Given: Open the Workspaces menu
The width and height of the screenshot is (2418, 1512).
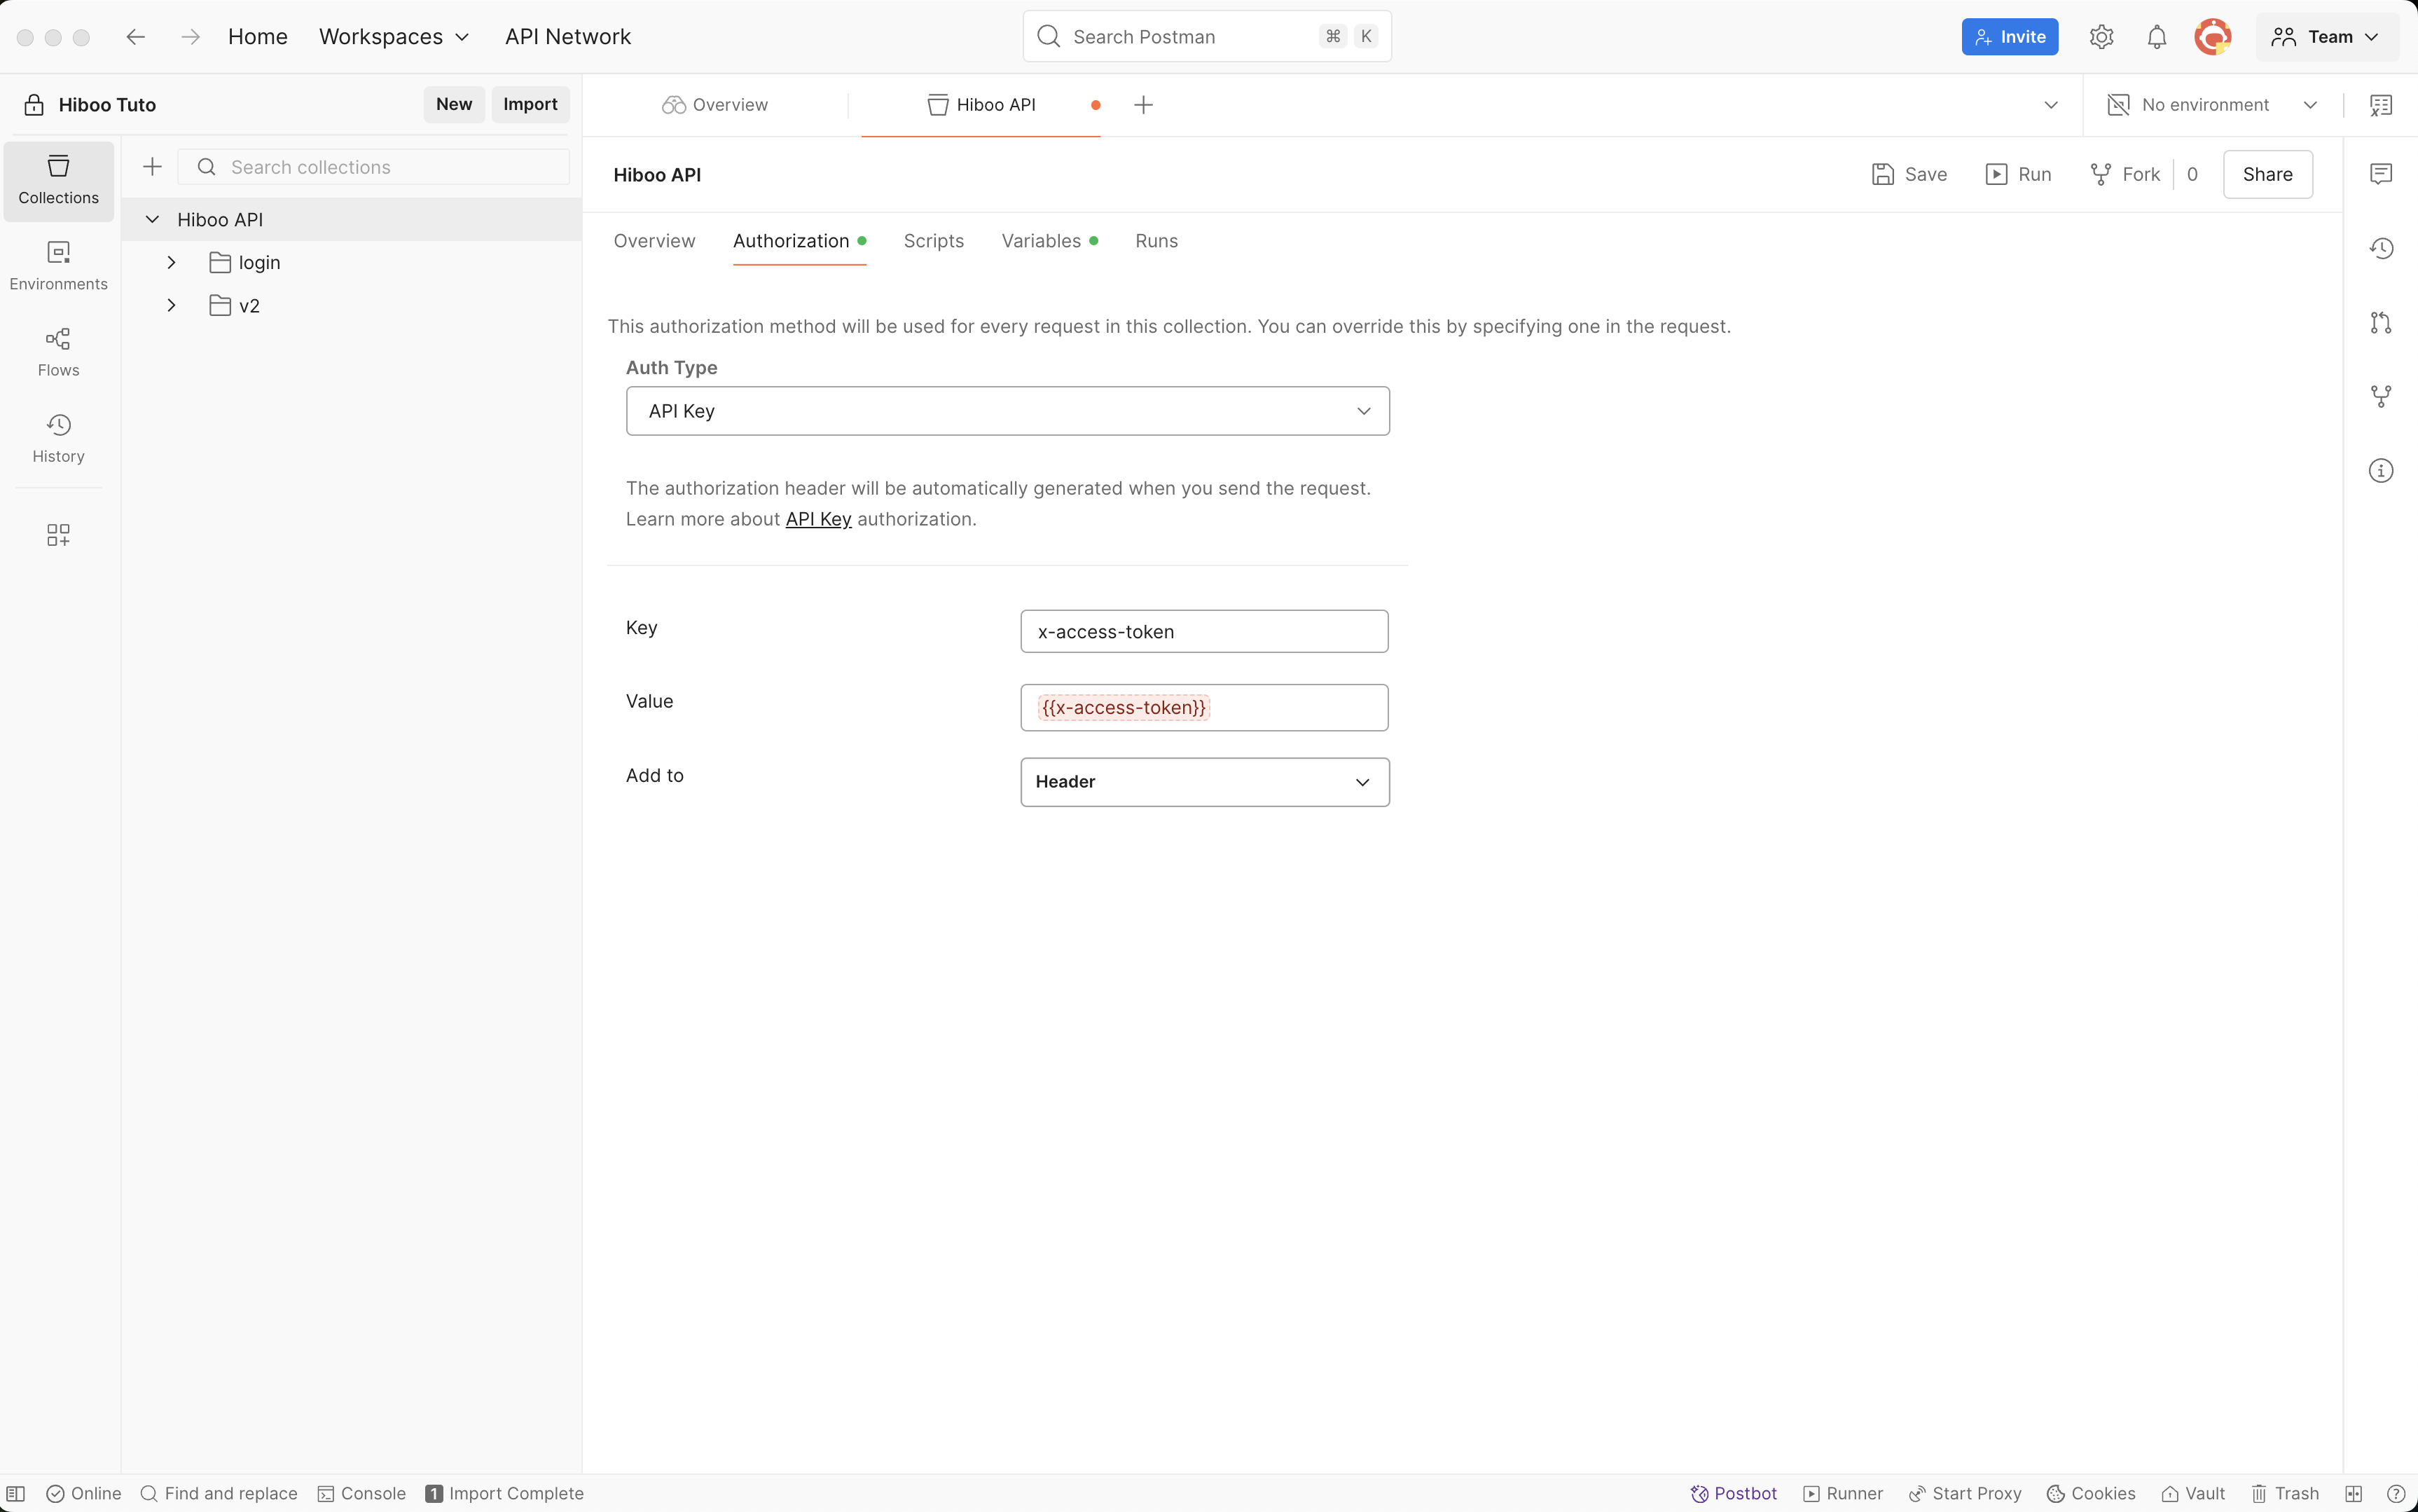Looking at the screenshot, I should pos(394,37).
